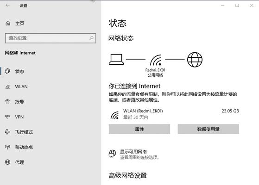The image size is (259, 185).
Task: Select the 状态 globe icon in sidebar
Action: click(7, 71)
